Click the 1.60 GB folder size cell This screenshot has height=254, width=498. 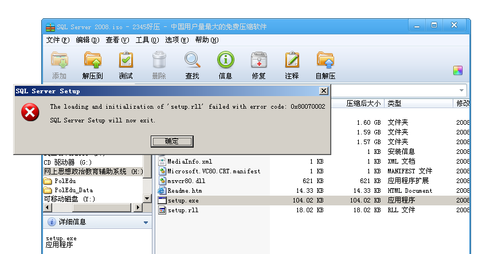(368, 122)
